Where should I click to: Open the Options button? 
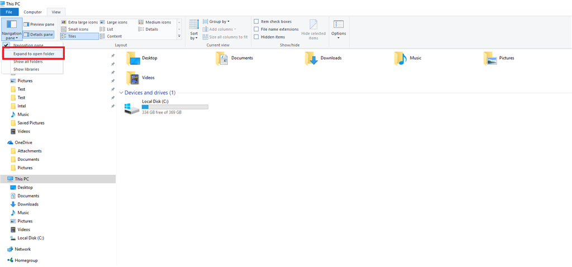[x=339, y=30]
